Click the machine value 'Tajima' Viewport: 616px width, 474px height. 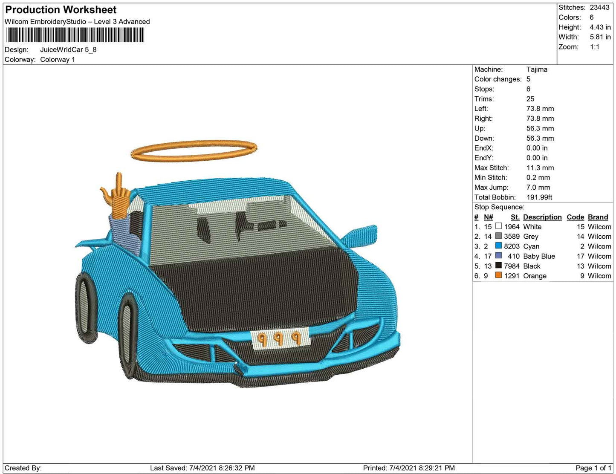pyautogui.click(x=537, y=69)
